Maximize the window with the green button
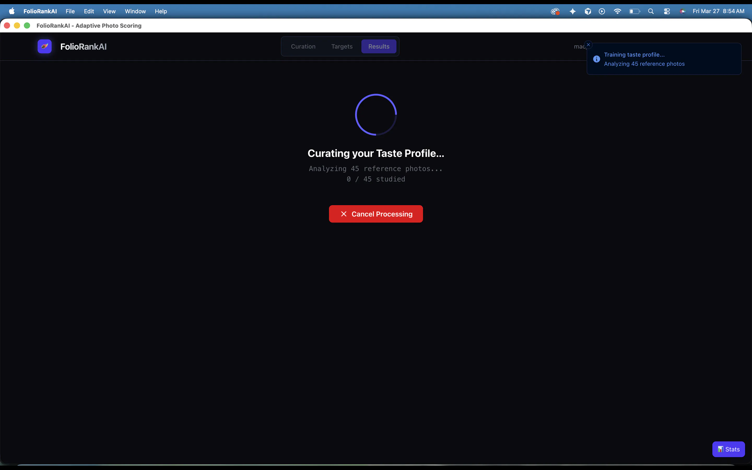 [27, 26]
